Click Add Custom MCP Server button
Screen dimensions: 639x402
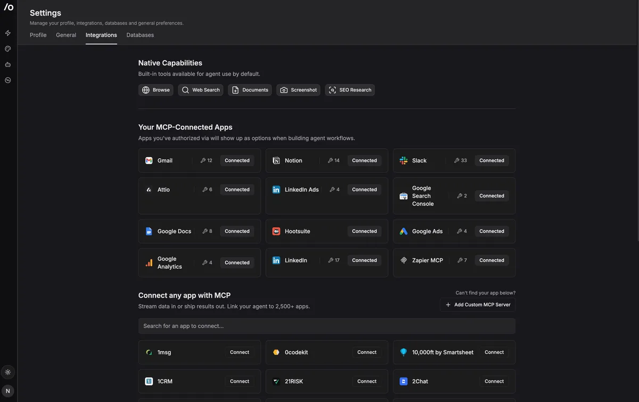(478, 305)
